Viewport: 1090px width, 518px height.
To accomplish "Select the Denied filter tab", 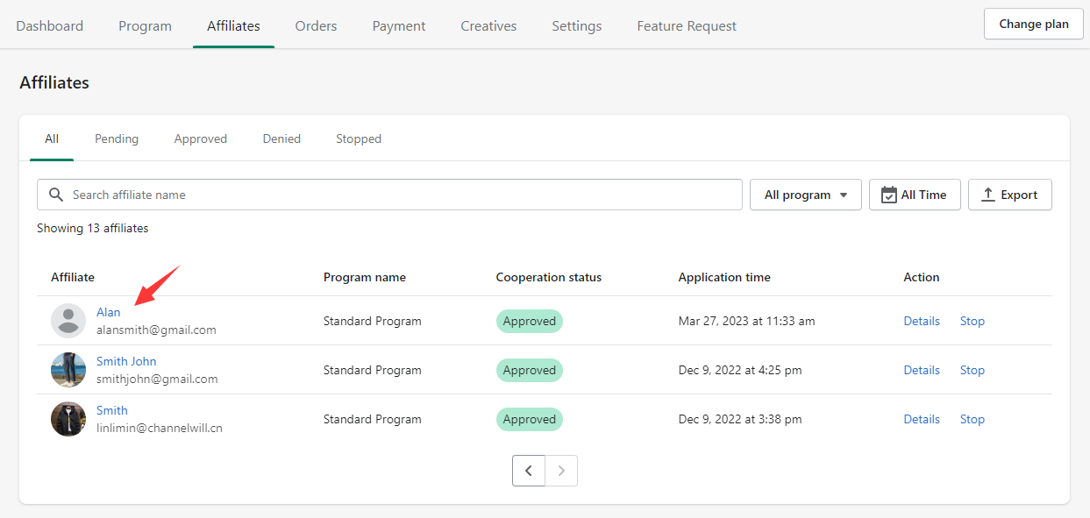I will 281,138.
